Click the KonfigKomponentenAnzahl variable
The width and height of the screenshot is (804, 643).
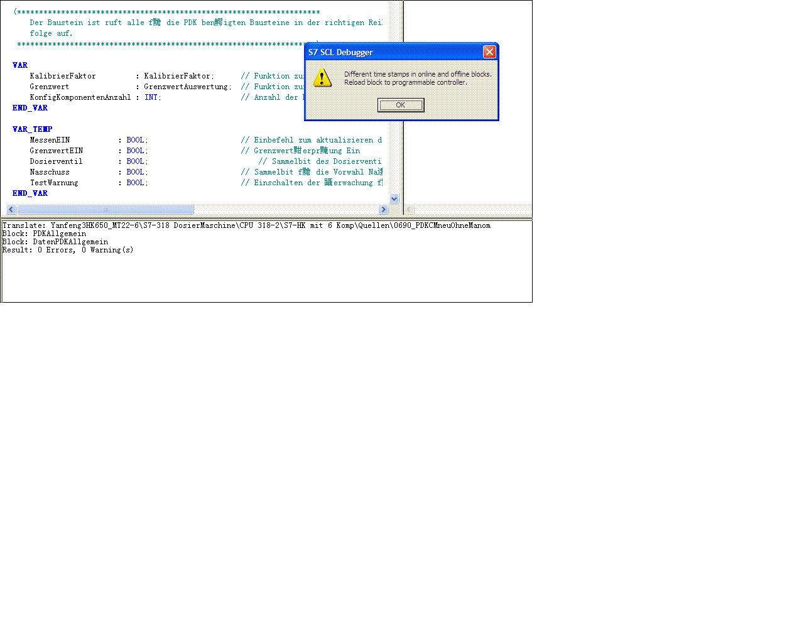click(x=80, y=97)
